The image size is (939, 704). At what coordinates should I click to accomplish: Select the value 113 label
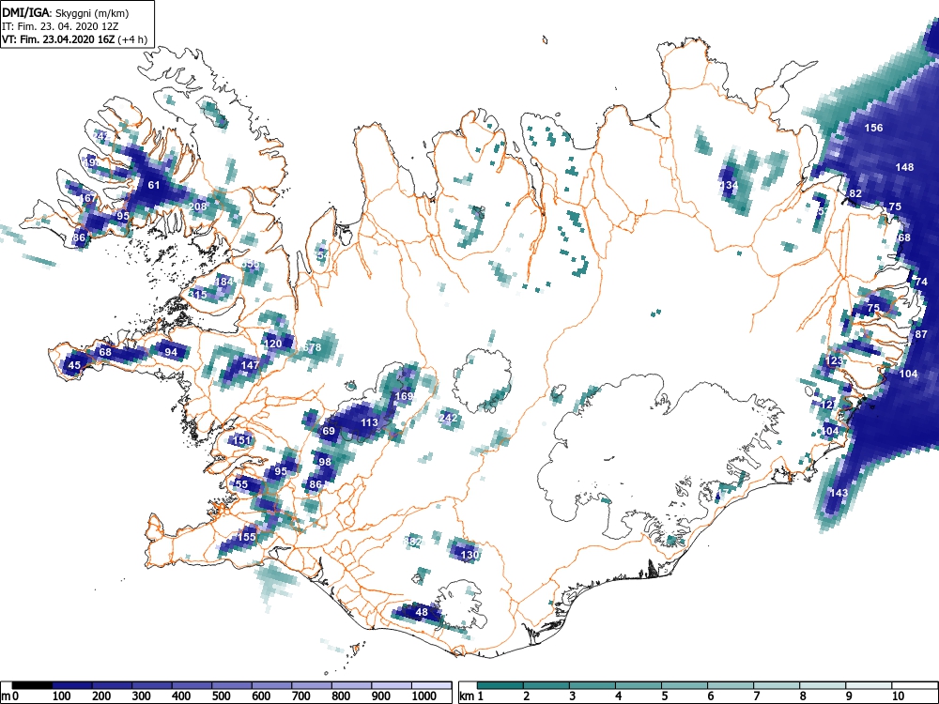[x=369, y=422]
